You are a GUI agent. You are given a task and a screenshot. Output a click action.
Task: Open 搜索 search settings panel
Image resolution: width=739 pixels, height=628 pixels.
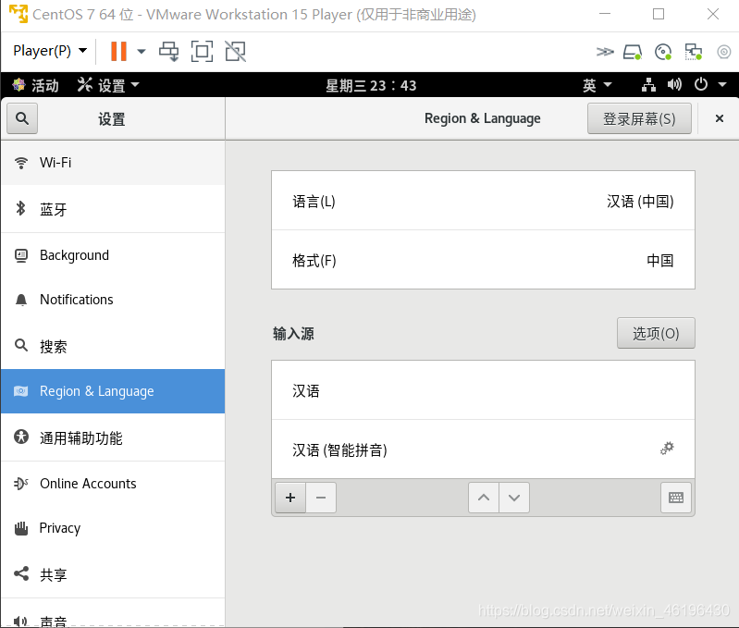point(113,346)
